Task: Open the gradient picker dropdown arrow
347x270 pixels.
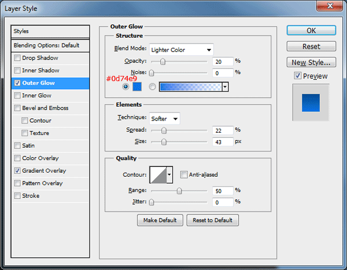Action: [225, 87]
